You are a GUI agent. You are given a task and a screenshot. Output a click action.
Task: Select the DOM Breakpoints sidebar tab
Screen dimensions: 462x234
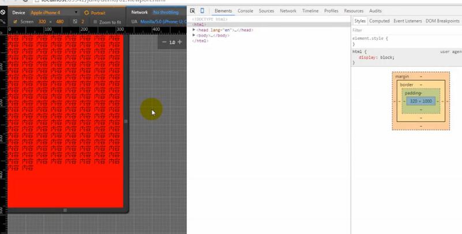(442, 21)
